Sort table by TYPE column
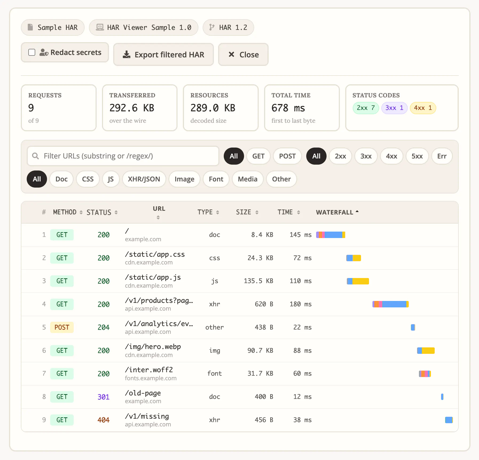Viewport: 479px width, 460px height. [x=208, y=212]
